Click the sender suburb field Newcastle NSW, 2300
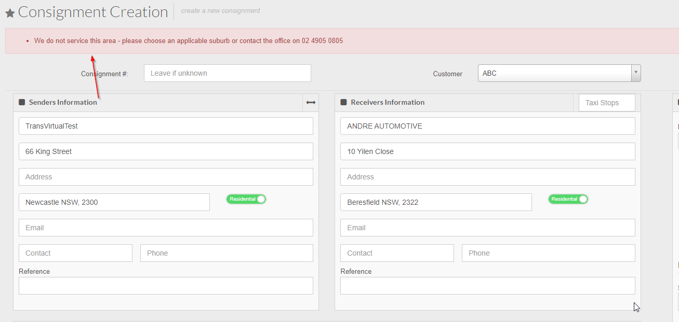 tap(114, 202)
